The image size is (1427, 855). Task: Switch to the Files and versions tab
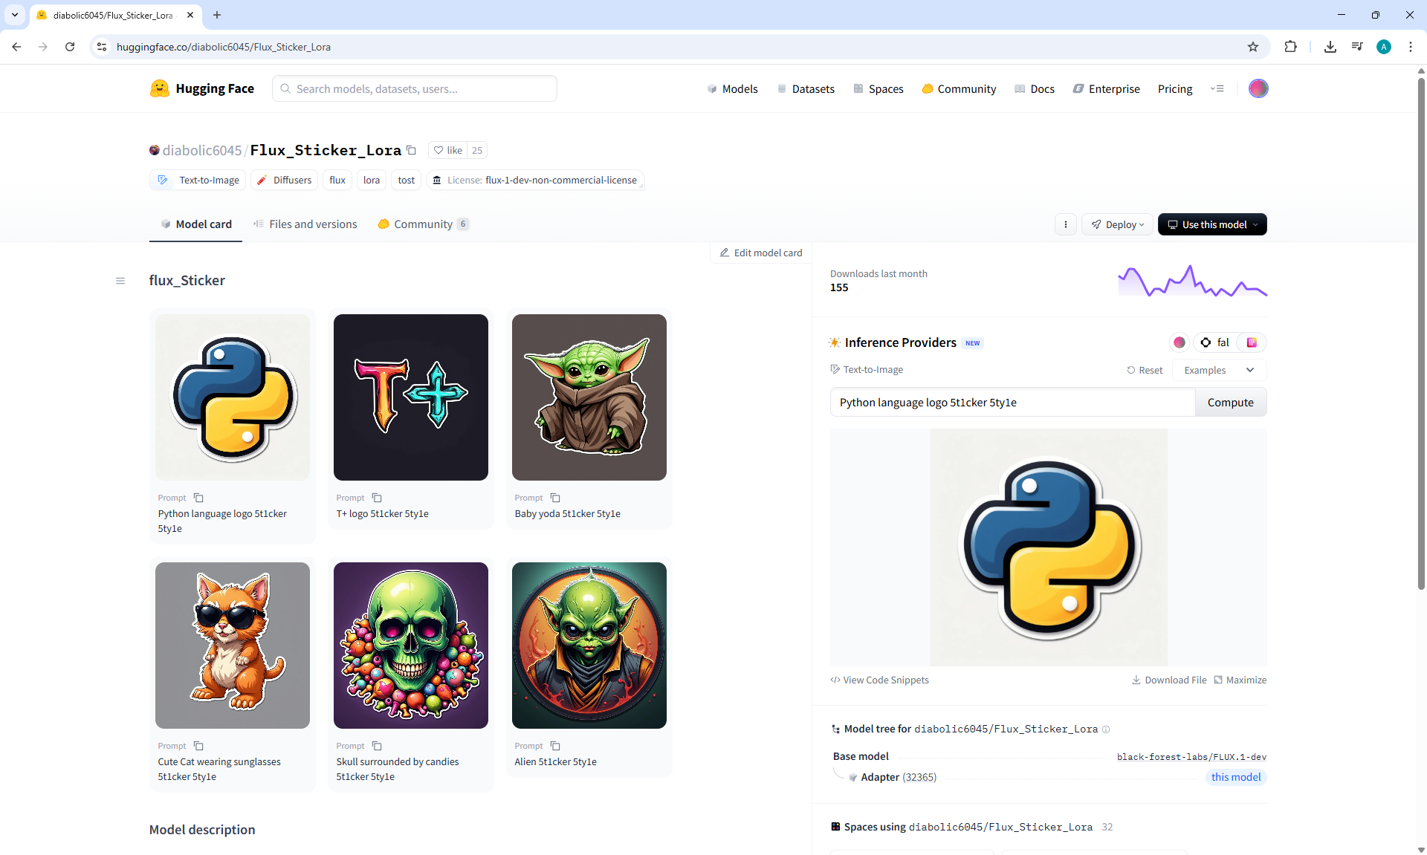tap(305, 224)
